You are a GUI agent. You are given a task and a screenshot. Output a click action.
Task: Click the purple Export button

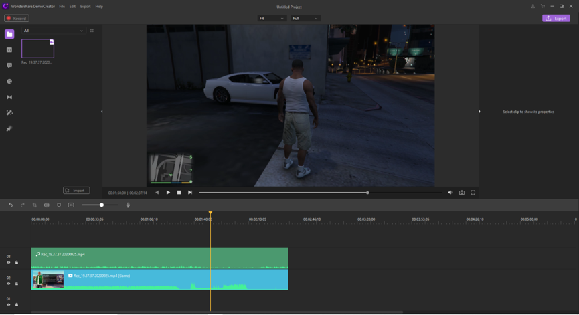[556, 19]
